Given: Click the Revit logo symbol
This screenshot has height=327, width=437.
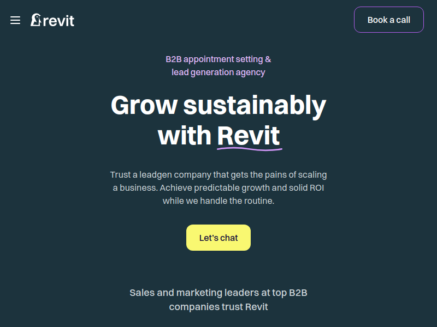Looking at the screenshot, I should (36, 20).
